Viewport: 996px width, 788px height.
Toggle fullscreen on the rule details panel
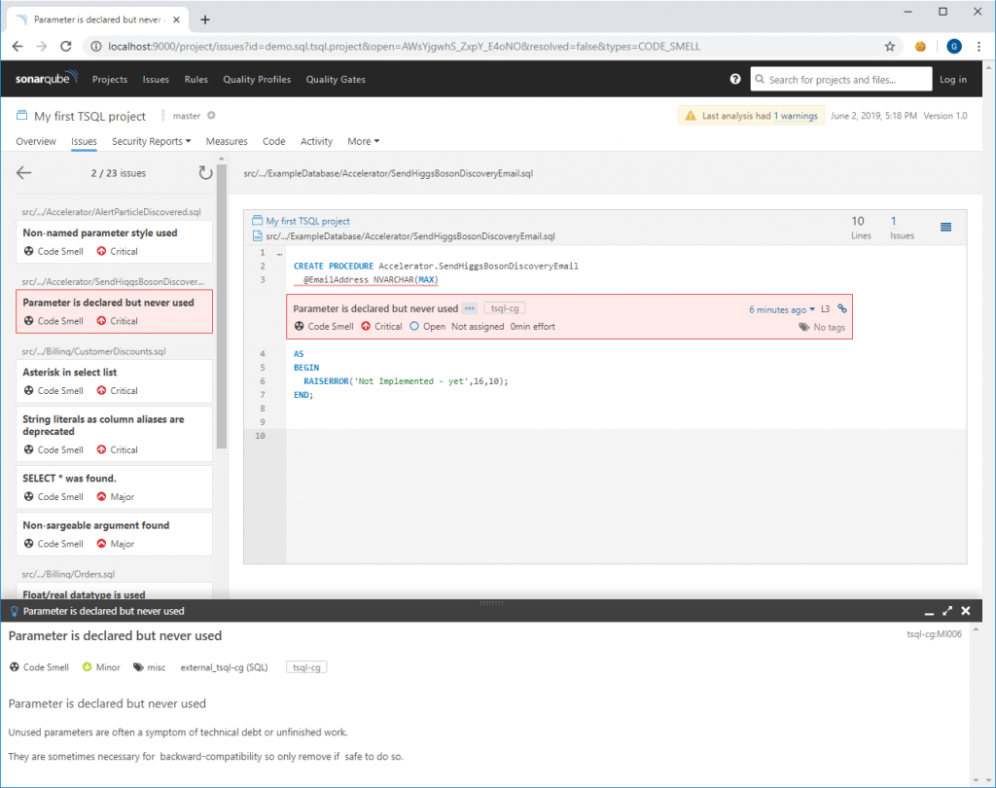[x=947, y=610]
